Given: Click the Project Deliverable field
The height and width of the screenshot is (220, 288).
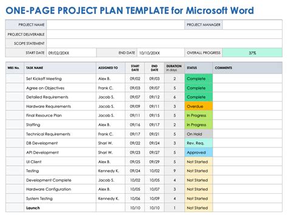Looking at the screenshot, I should coord(164,34).
